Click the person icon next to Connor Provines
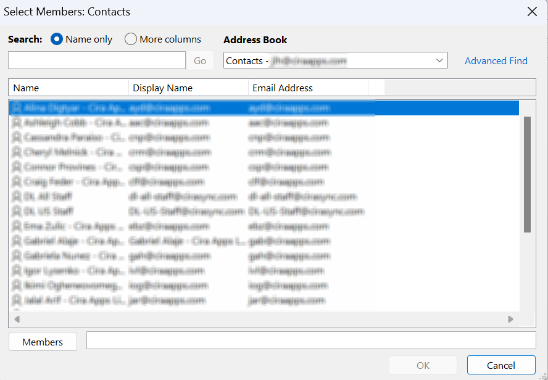The image size is (548, 380). [x=15, y=167]
